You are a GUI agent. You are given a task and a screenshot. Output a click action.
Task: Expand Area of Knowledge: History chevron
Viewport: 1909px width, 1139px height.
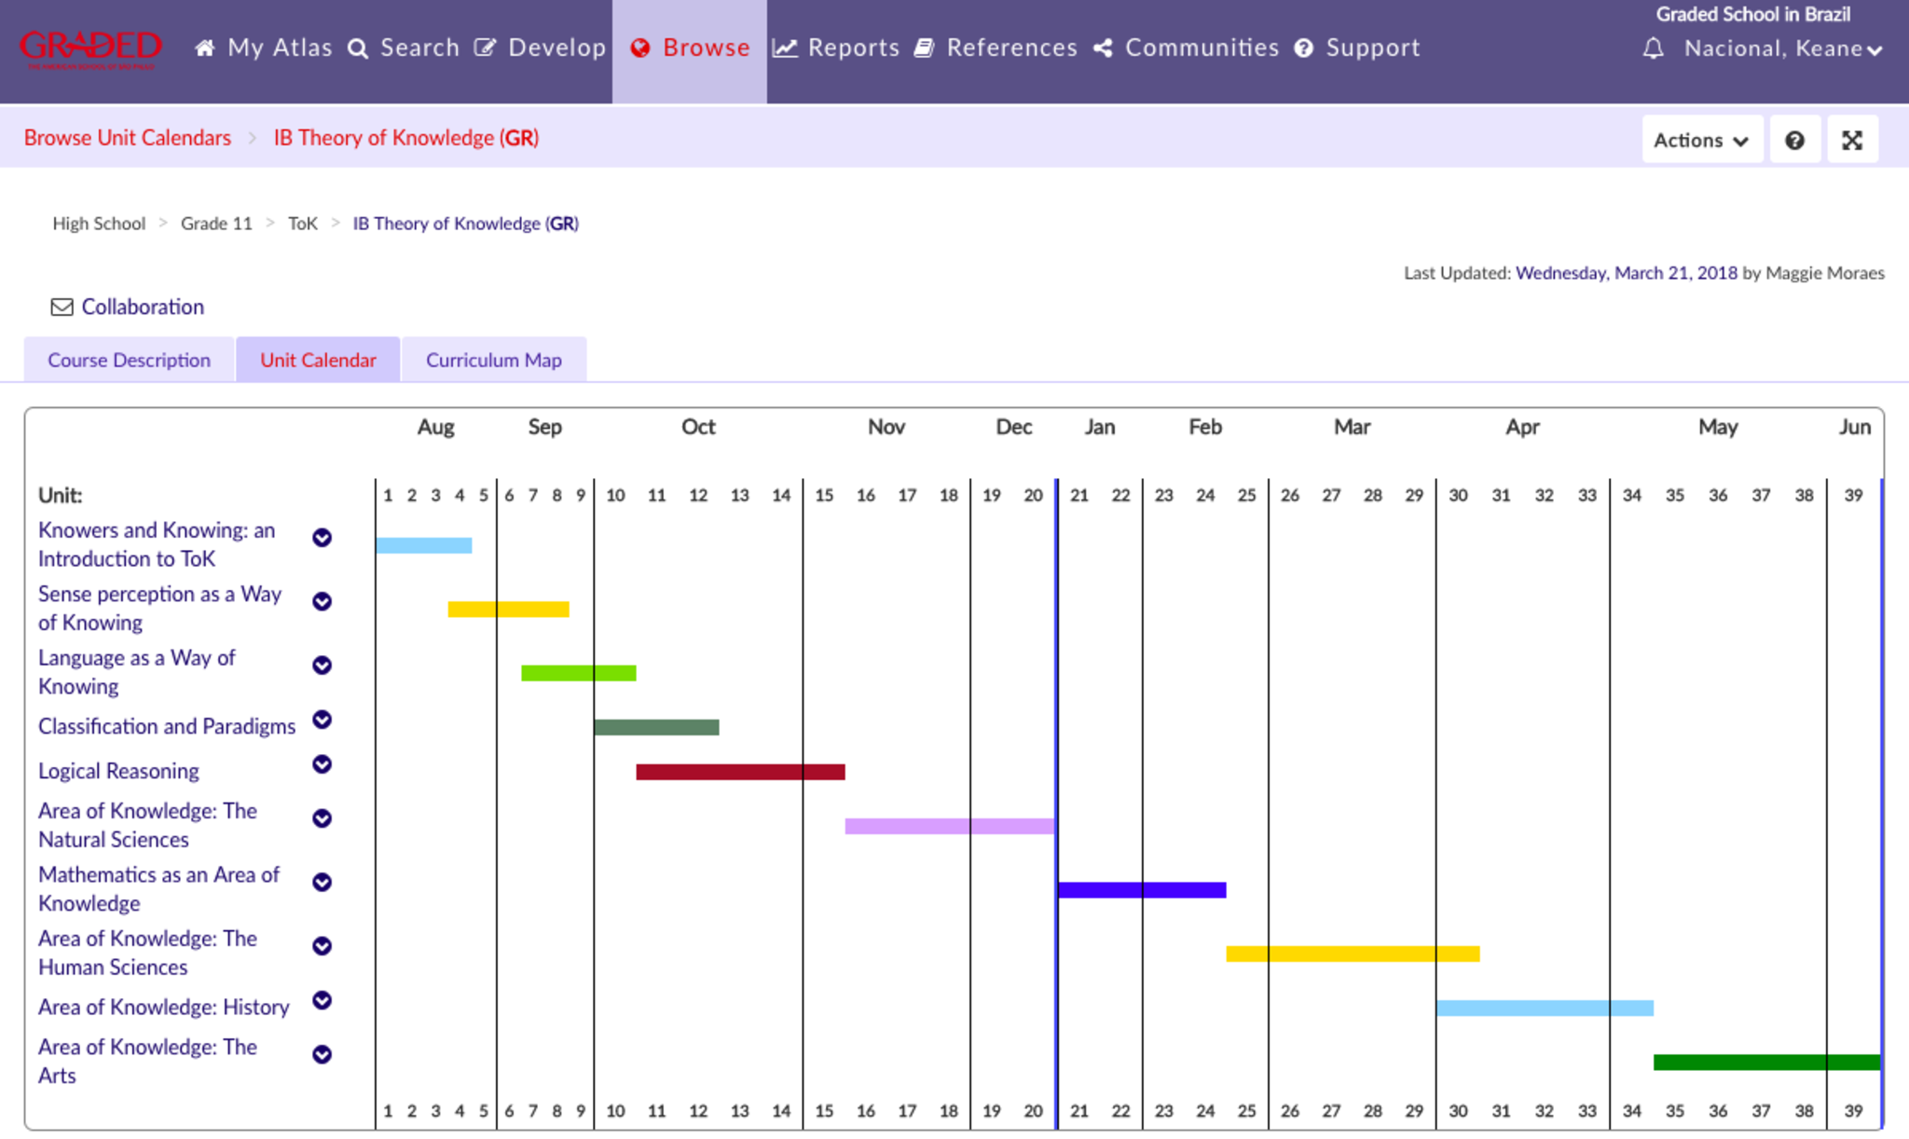point(322,1000)
